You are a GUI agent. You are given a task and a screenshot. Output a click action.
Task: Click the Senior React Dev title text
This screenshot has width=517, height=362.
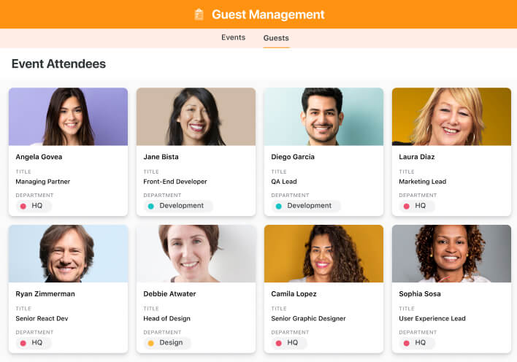pos(42,318)
